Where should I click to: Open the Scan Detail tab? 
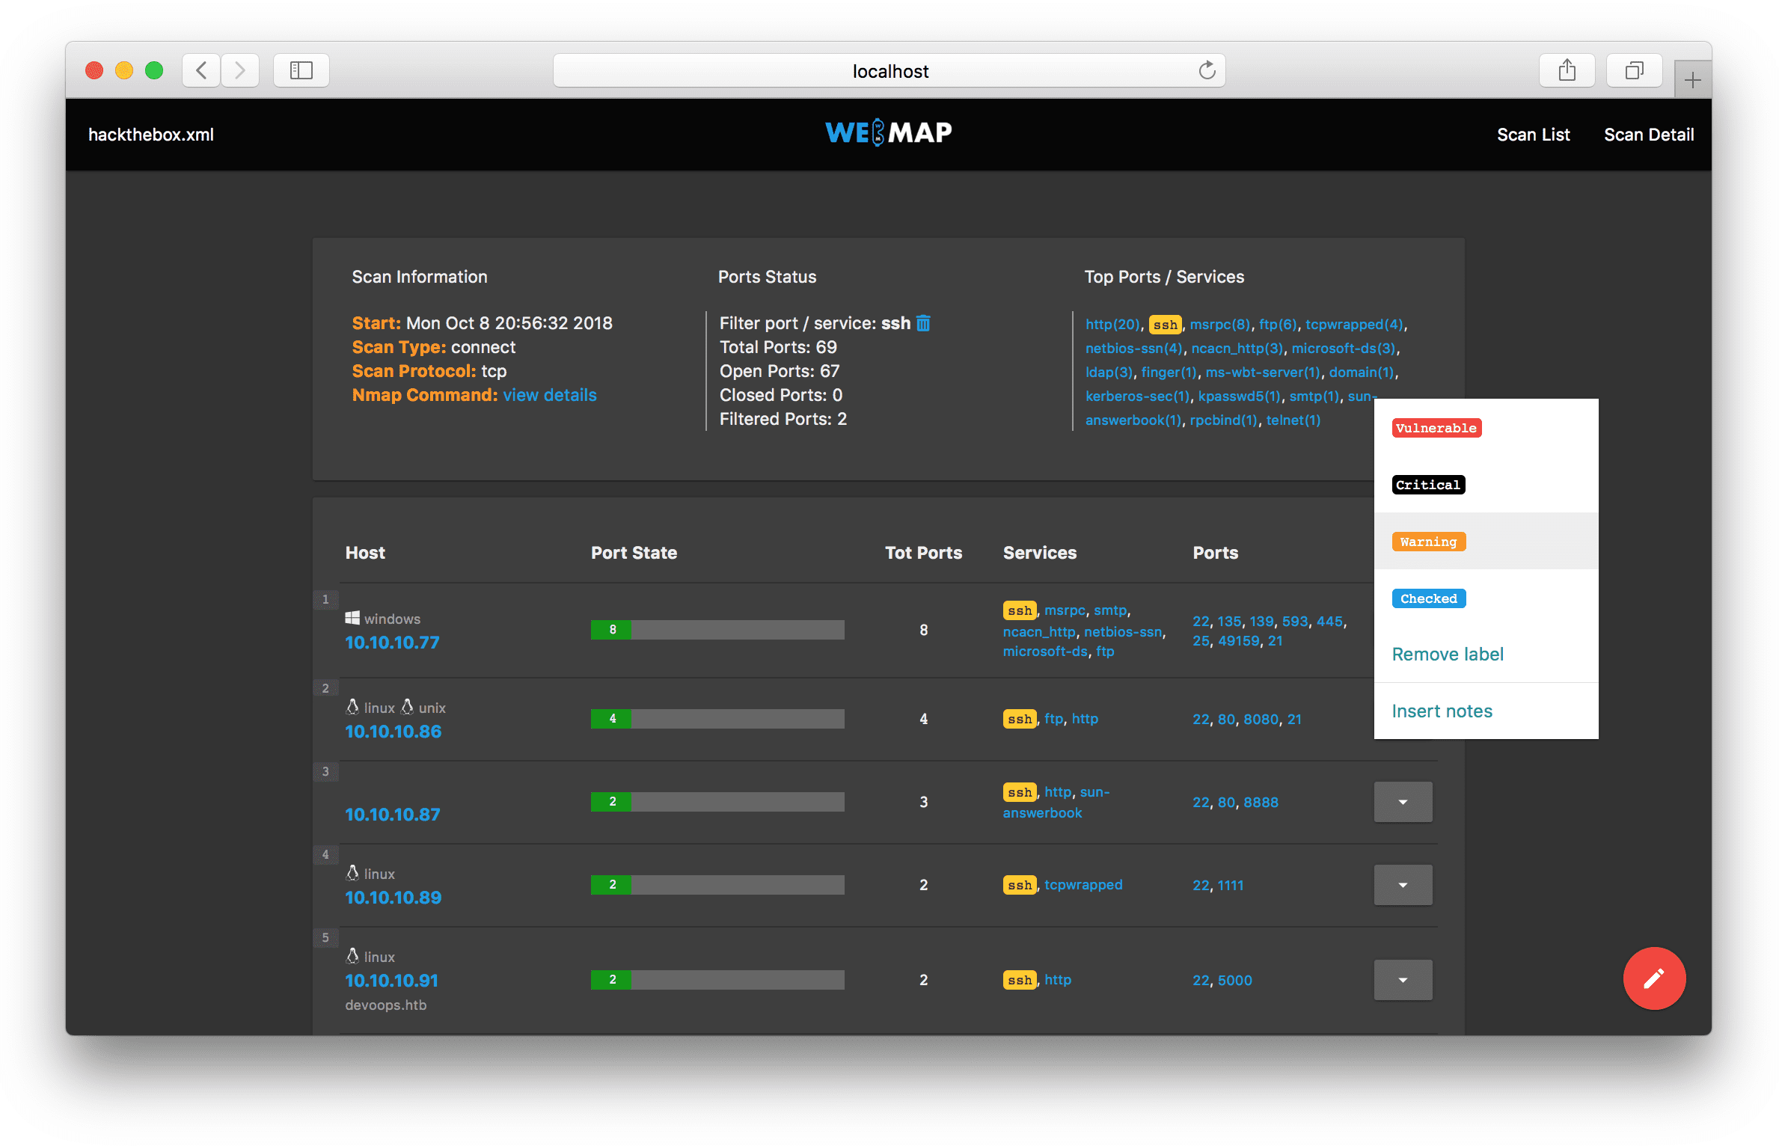pyautogui.click(x=1647, y=134)
